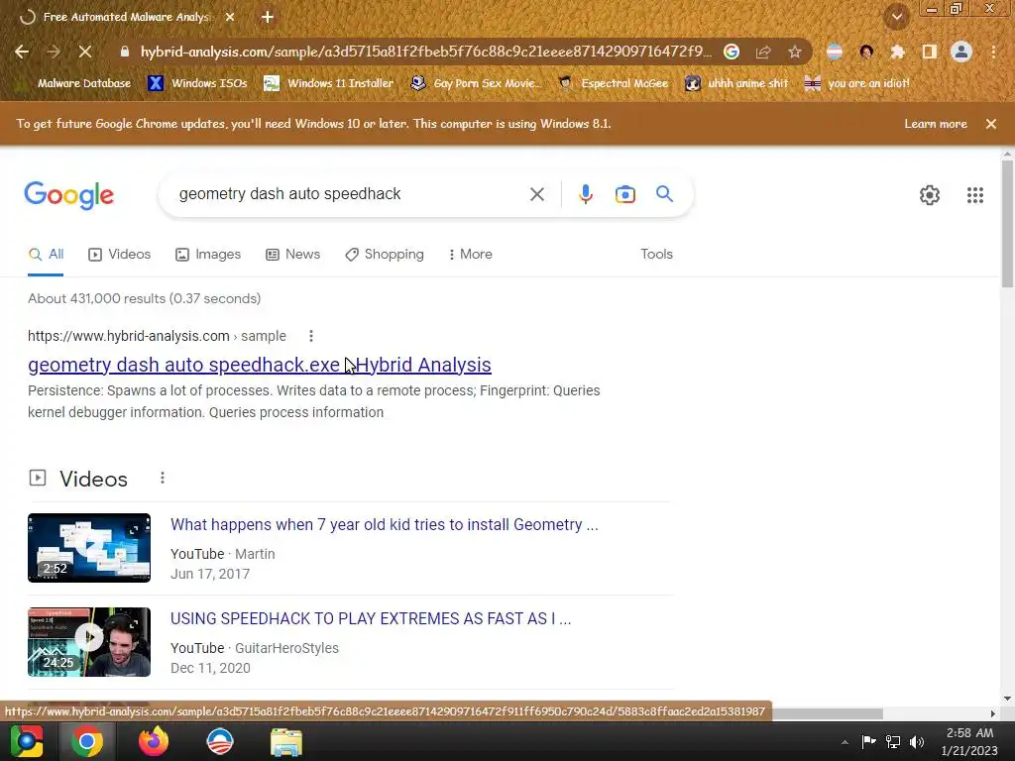Open a new tab with plus

tap(268, 18)
